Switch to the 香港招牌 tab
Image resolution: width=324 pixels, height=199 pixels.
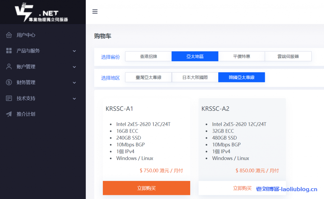coord(148,56)
